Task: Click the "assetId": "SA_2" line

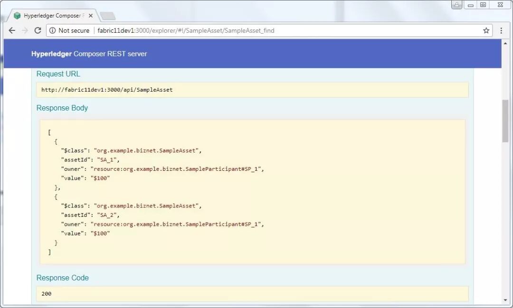Action: tap(90, 215)
